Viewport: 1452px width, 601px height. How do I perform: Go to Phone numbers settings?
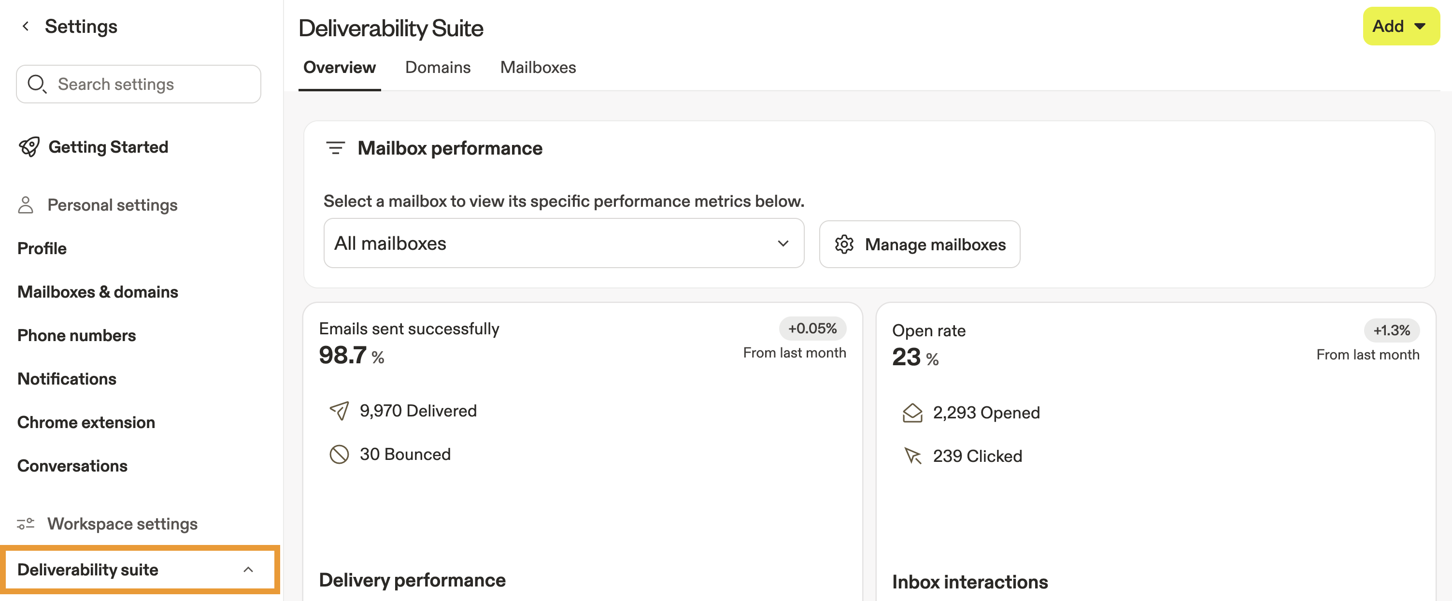(77, 335)
